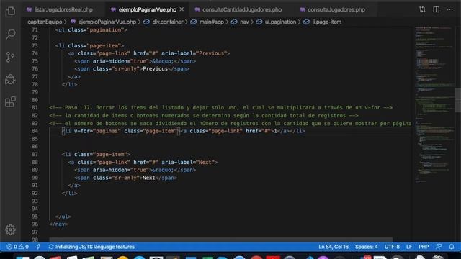Split the editor to the right
This screenshot has width=461, height=259.
point(437,9)
